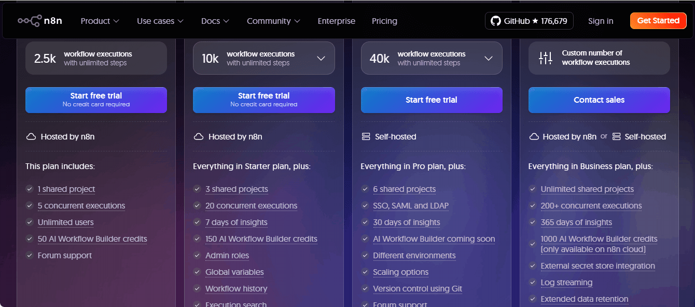The height and width of the screenshot is (307, 695).
Task: Click the check icon beside Log streaming
Action: pos(533,283)
